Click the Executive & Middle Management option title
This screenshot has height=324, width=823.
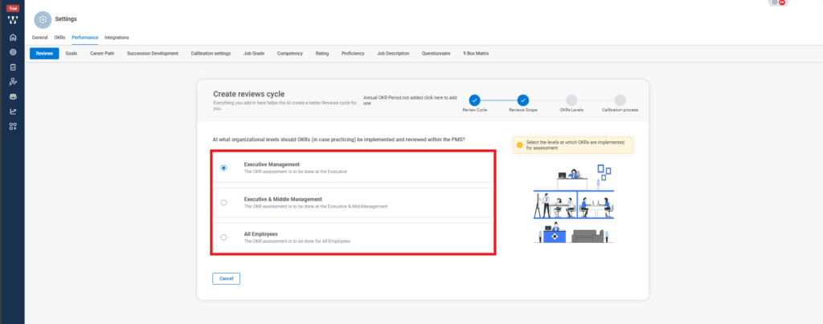click(x=283, y=199)
